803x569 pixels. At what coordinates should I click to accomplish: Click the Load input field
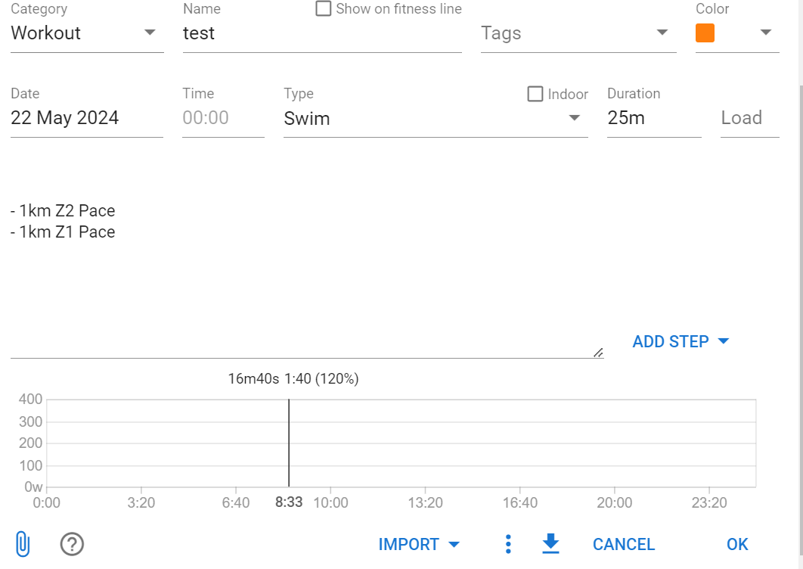click(750, 118)
